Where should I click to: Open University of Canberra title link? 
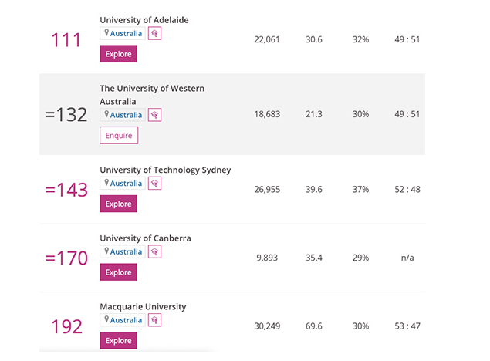coord(145,238)
